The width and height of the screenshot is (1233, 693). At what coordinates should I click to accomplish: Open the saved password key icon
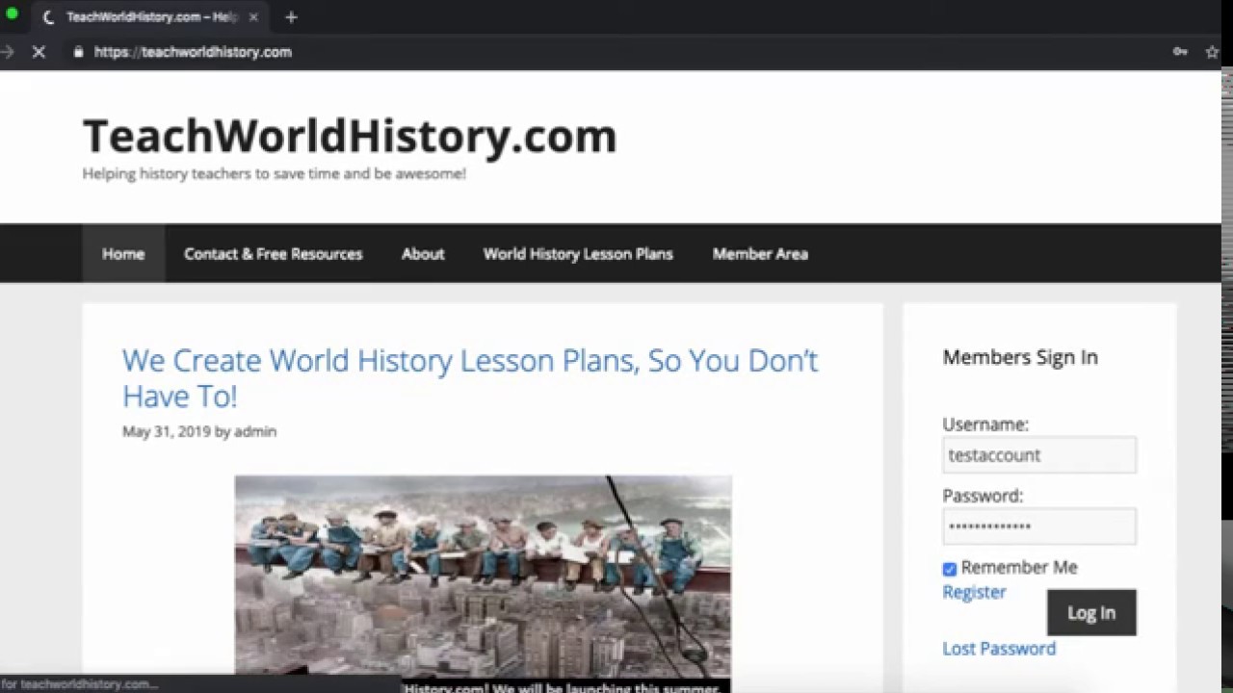pyautogui.click(x=1180, y=52)
